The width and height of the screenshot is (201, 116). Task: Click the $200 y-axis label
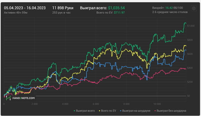pos(190,82)
